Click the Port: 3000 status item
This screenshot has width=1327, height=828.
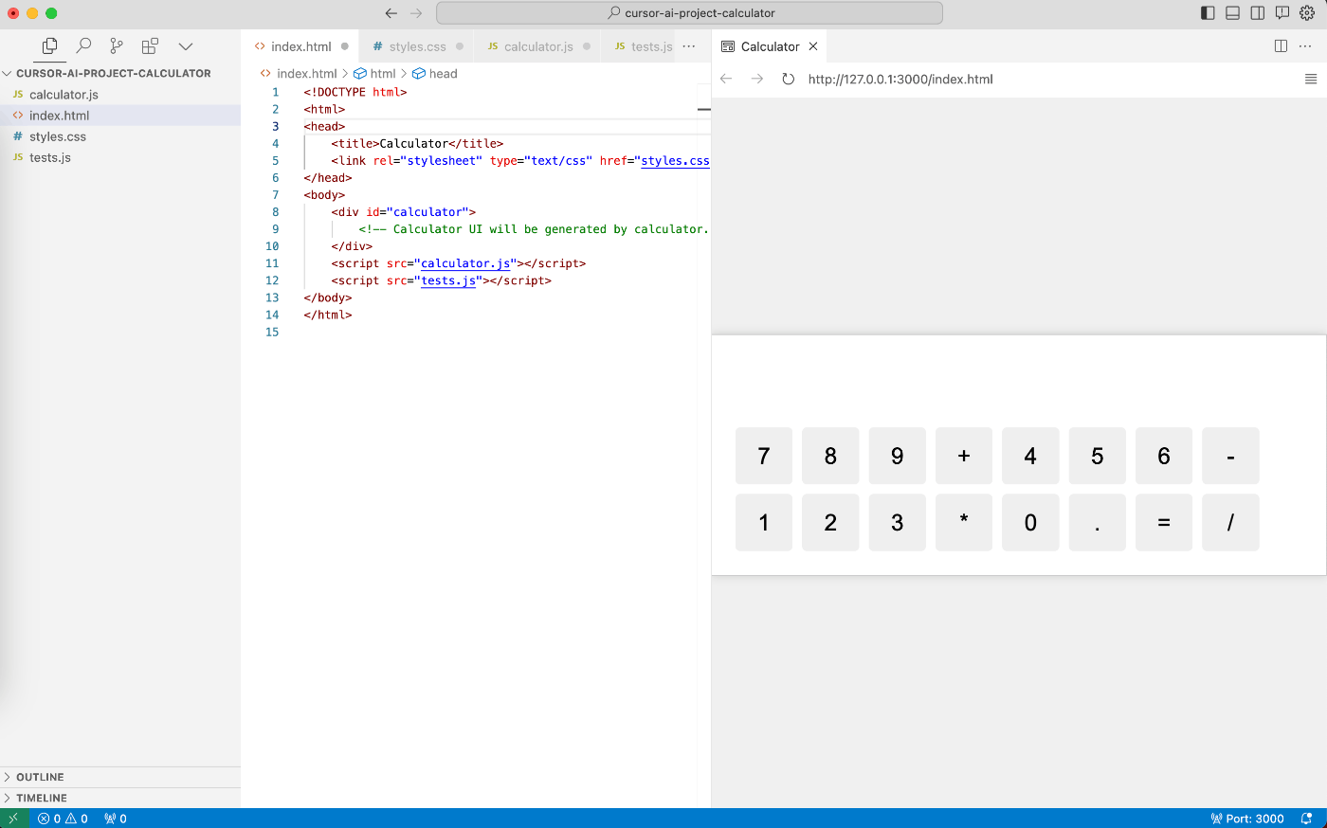pos(1247,819)
